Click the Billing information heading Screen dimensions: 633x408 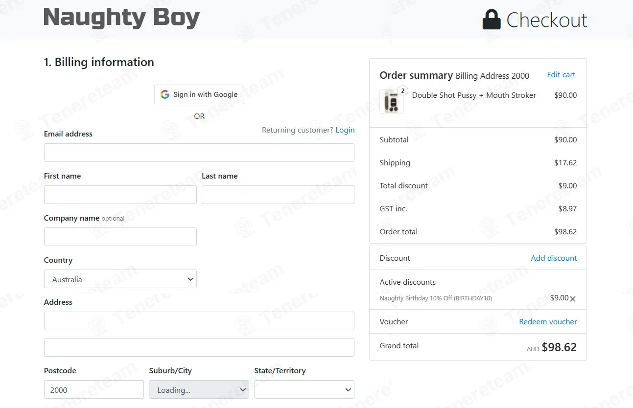pyautogui.click(x=99, y=62)
